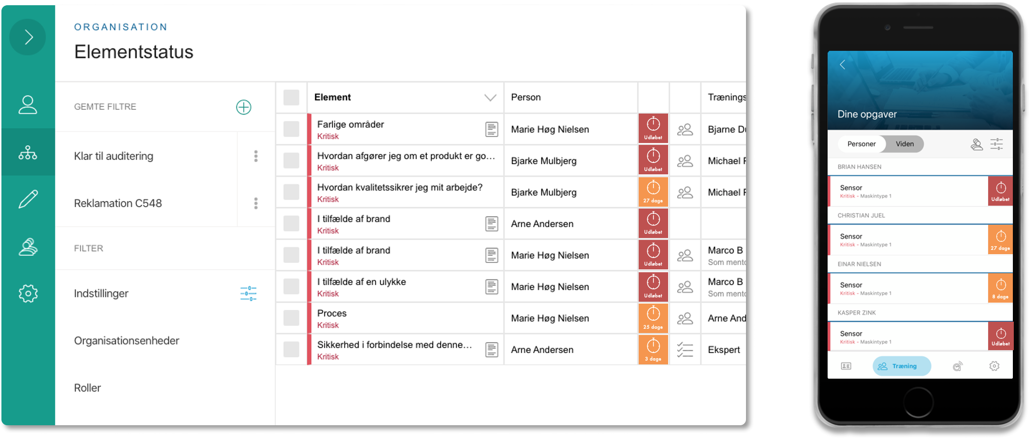Screen dimensions: 1029x439
Task: Tick the select-all checkbox in table header
Action: click(x=291, y=97)
